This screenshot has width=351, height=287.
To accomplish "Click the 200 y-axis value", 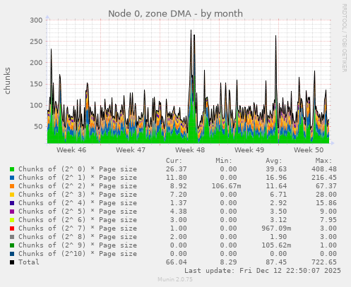I will point(36,63).
